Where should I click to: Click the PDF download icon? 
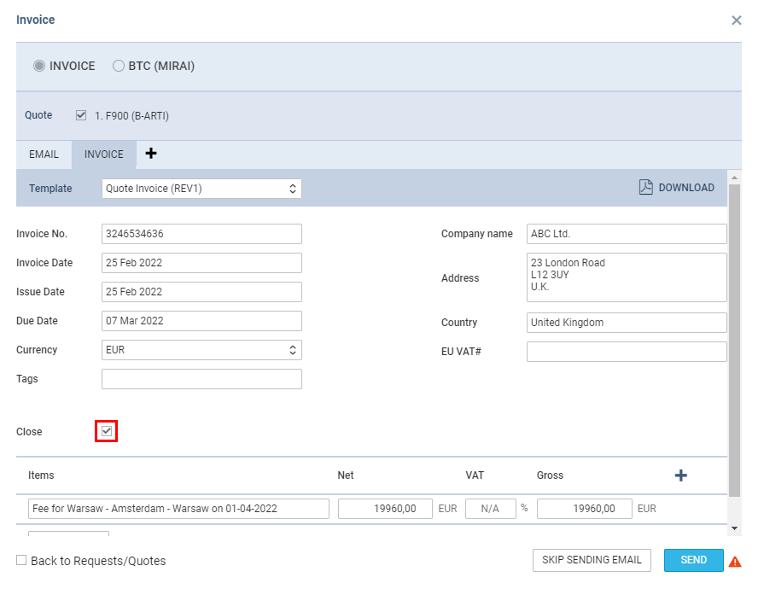click(x=645, y=187)
